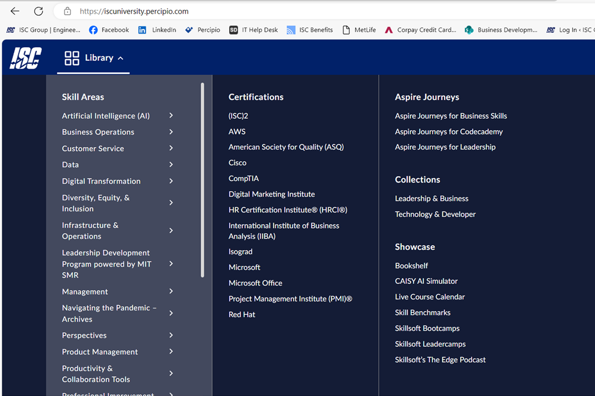Select Business Operations skill area
The height and width of the screenshot is (396, 595).
pyautogui.click(x=98, y=132)
